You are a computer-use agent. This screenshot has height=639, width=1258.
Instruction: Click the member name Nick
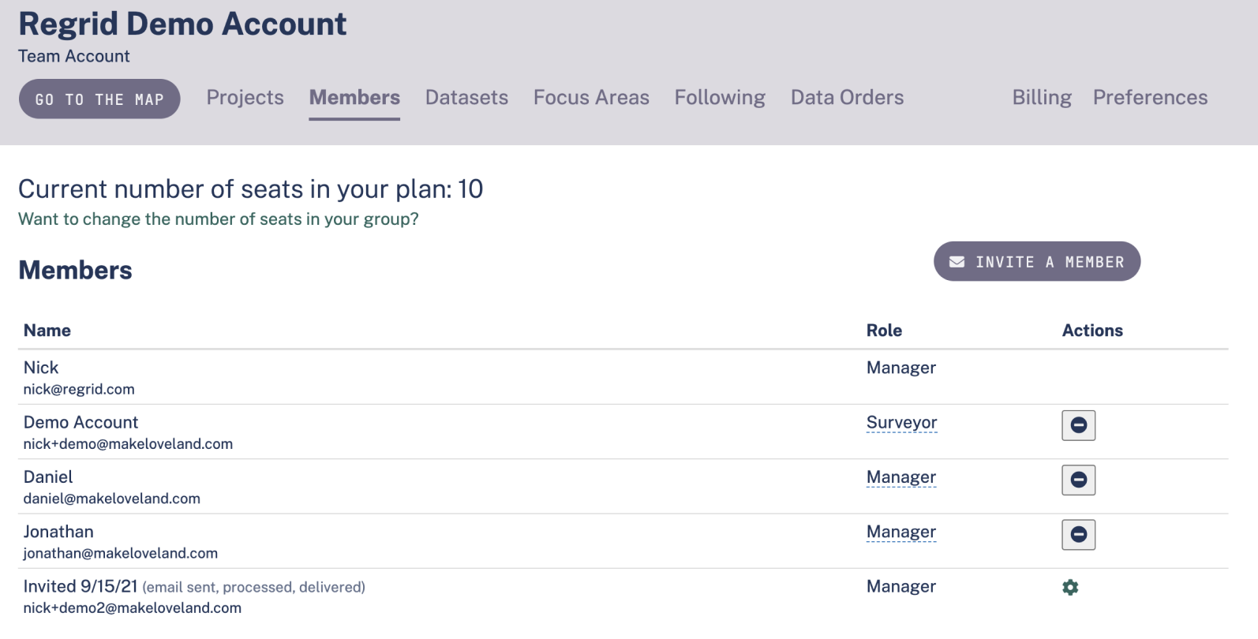tap(41, 368)
